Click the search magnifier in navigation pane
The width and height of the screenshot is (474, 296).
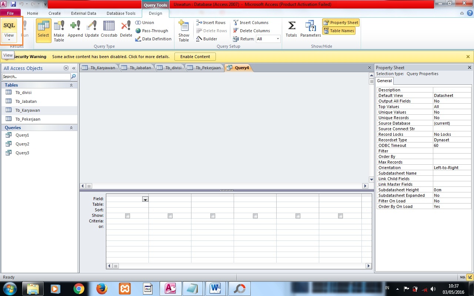[73, 77]
